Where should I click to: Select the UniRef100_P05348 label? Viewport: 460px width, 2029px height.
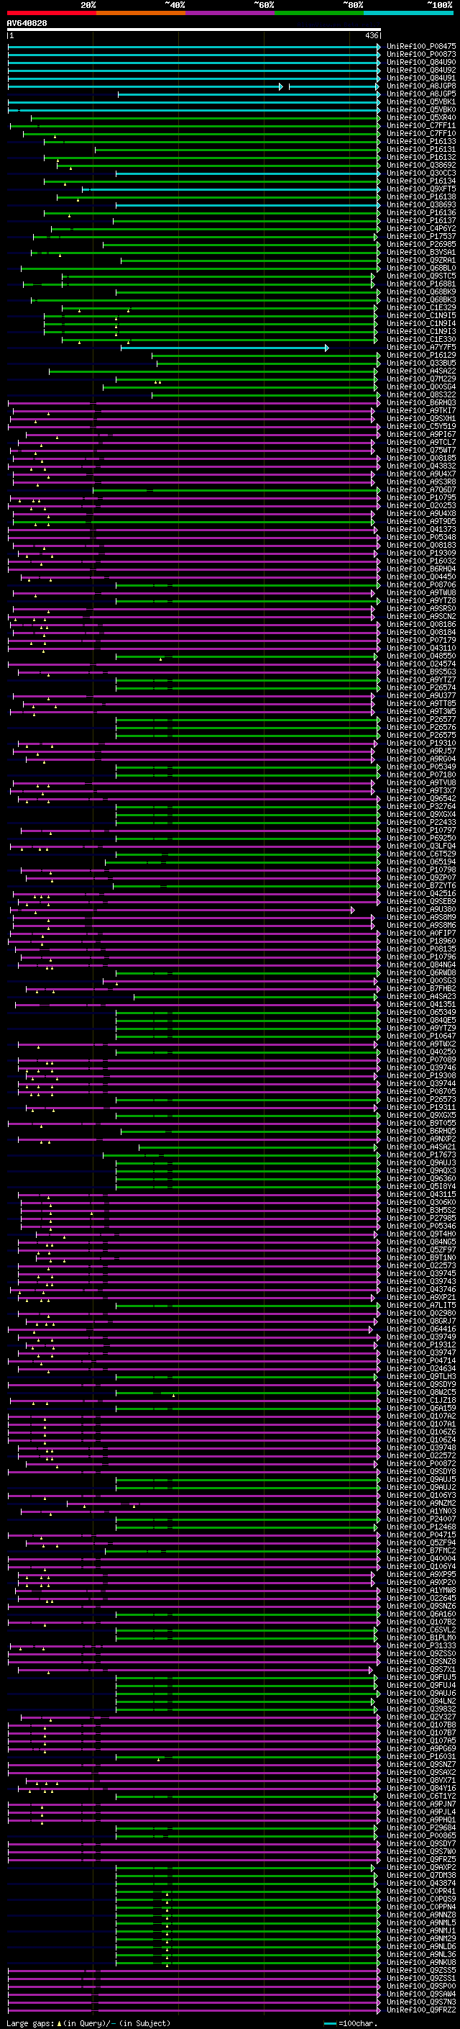[421, 537]
